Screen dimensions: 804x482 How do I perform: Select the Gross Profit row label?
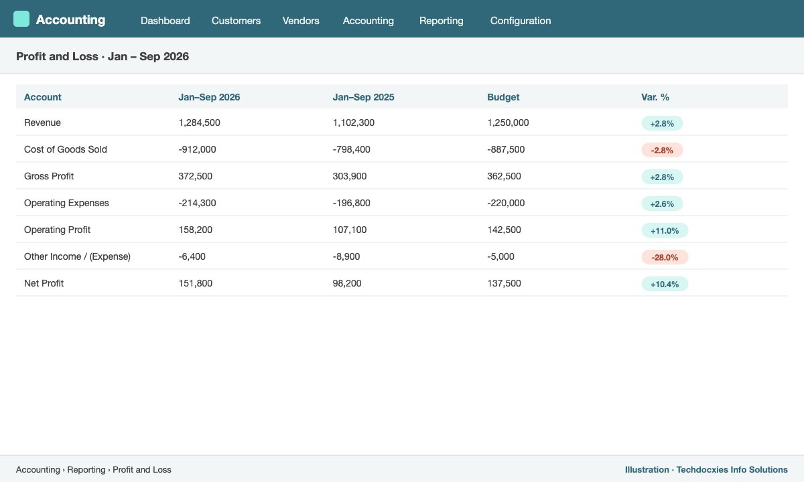[x=49, y=176]
